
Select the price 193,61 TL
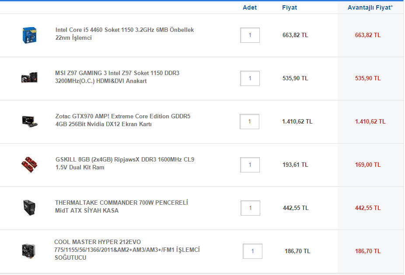pyautogui.click(x=295, y=165)
